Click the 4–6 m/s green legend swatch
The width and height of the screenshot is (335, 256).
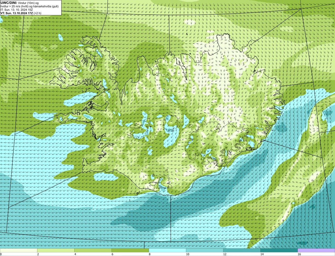93,250
